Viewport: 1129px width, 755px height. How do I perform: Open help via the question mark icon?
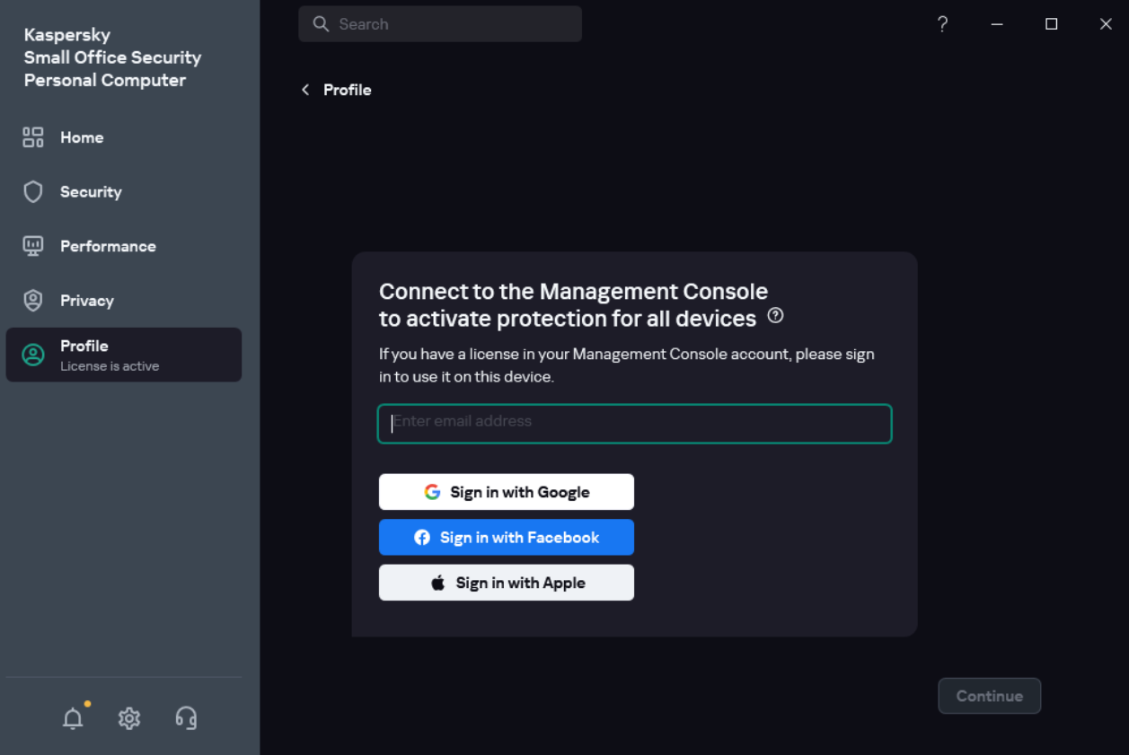pyautogui.click(x=942, y=24)
